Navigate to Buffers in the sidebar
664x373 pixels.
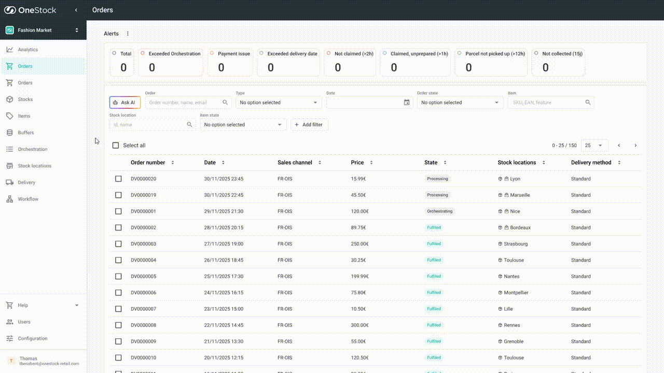[26, 132]
